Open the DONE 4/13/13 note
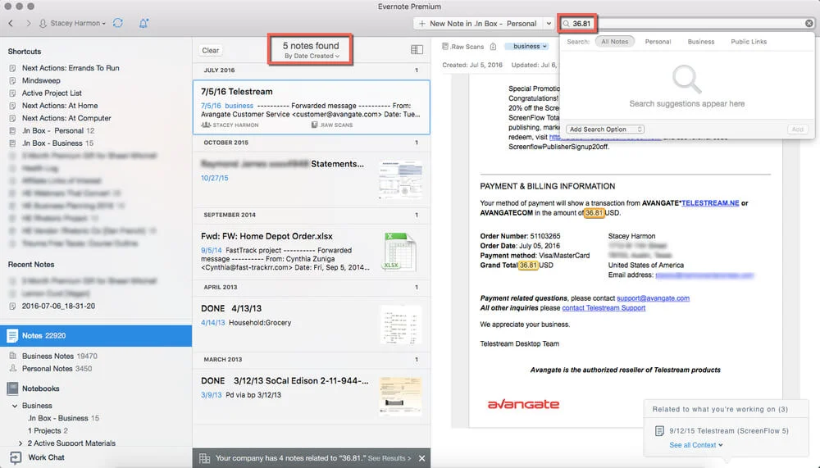The width and height of the screenshot is (820, 468). [311, 324]
